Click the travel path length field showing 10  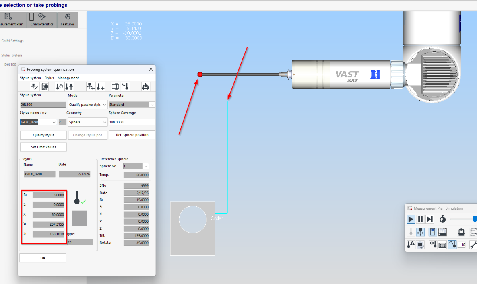[461, 245]
